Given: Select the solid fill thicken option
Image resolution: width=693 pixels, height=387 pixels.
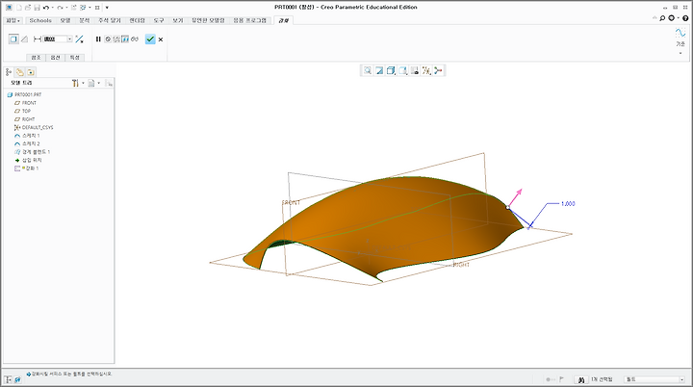Looking at the screenshot, I should point(13,39).
